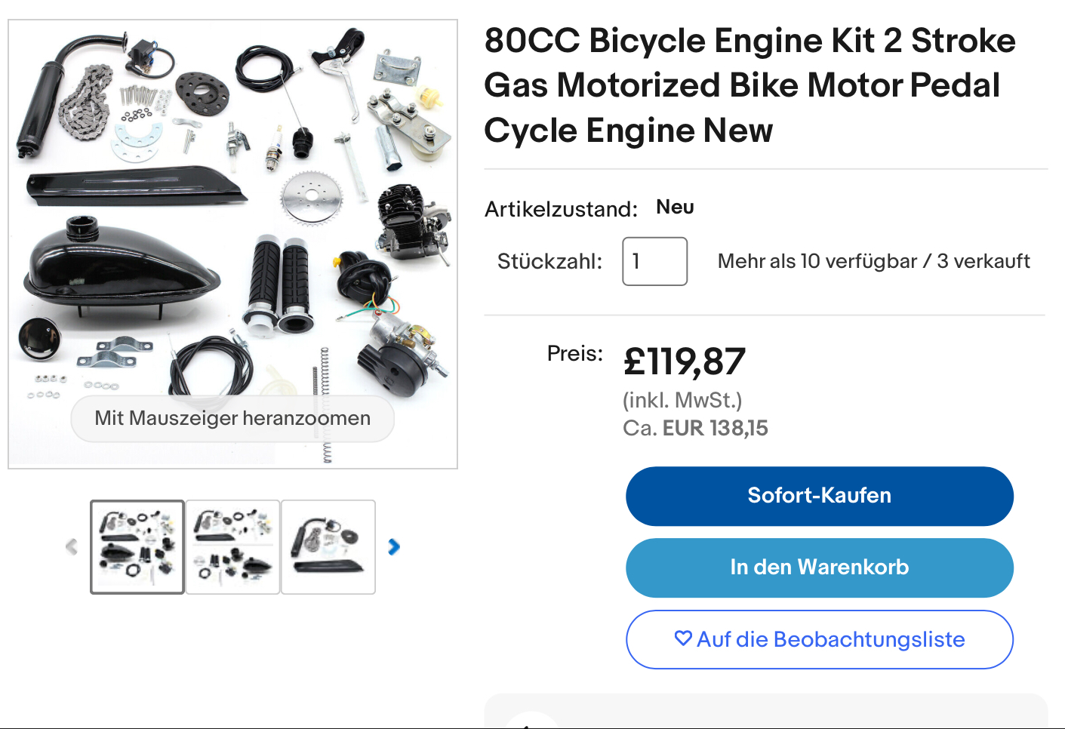This screenshot has height=729, width=1065.
Task: Click the '3 verkauft' sold count
Action: 983,261
